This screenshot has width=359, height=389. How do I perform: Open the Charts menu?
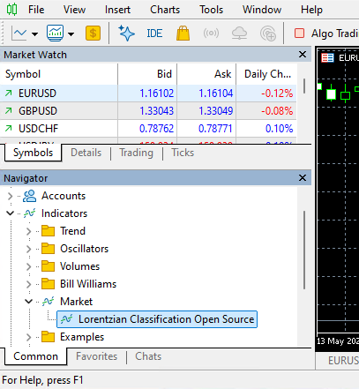(165, 10)
